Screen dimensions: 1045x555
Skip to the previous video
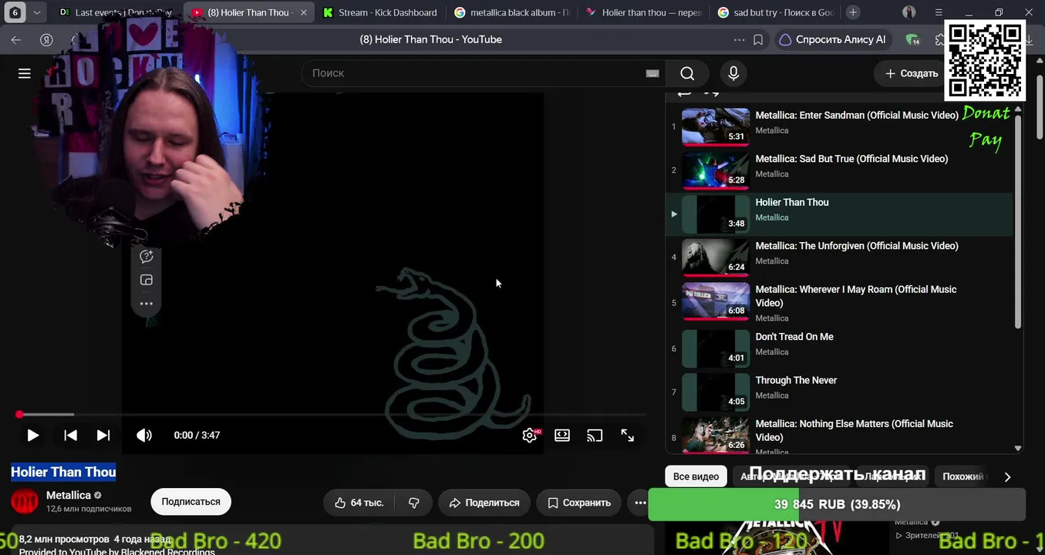click(x=70, y=436)
